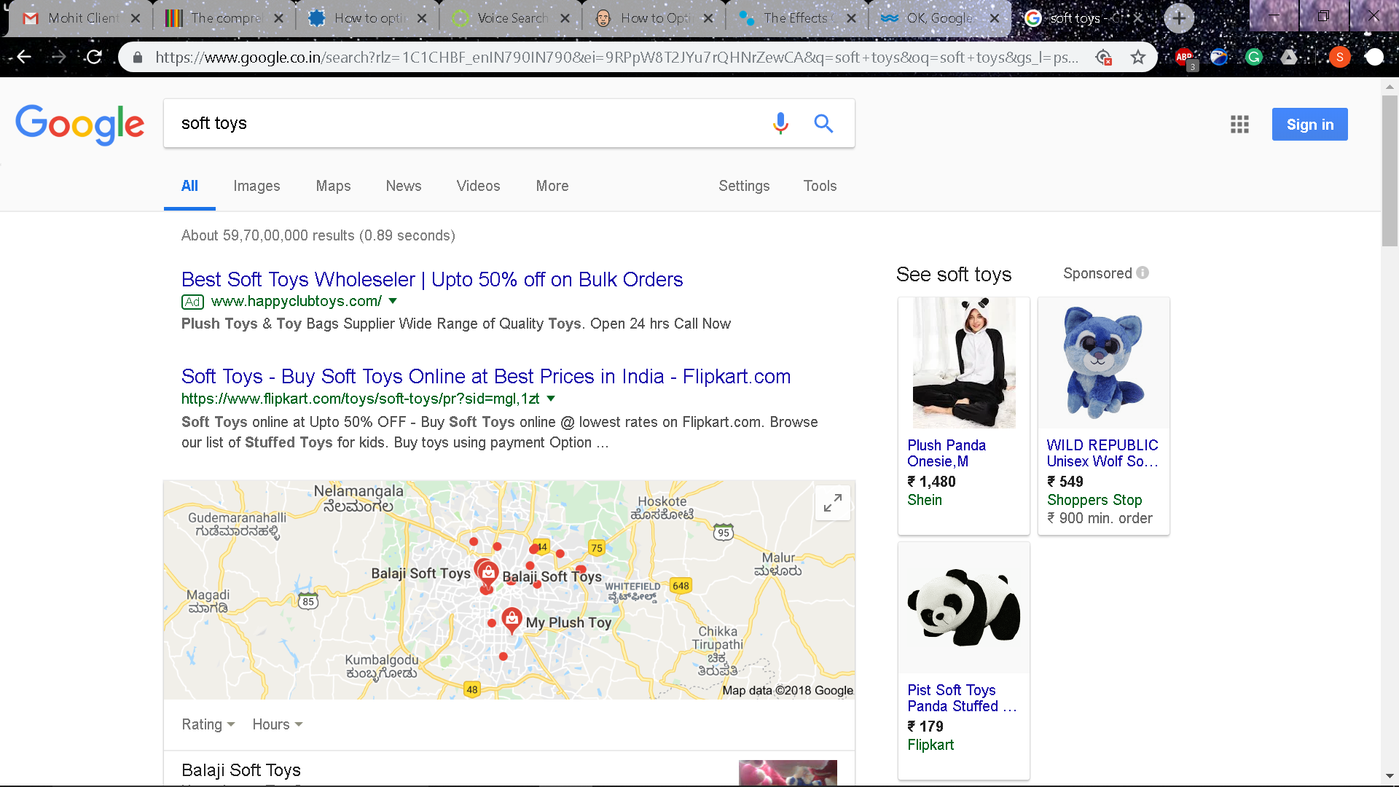Click the Shein seller link
The height and width of the screenshot is (787, 1399).
(x=925, y=500)
